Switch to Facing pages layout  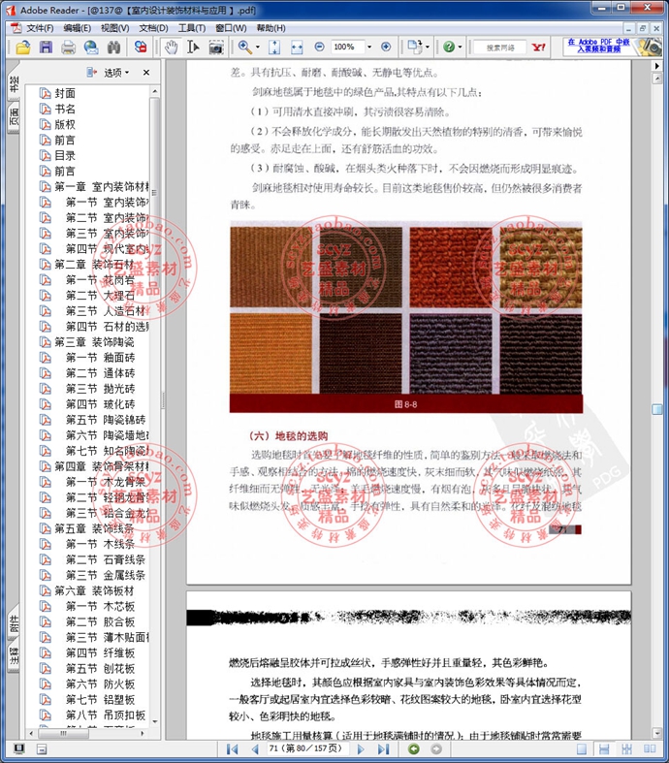650,748
